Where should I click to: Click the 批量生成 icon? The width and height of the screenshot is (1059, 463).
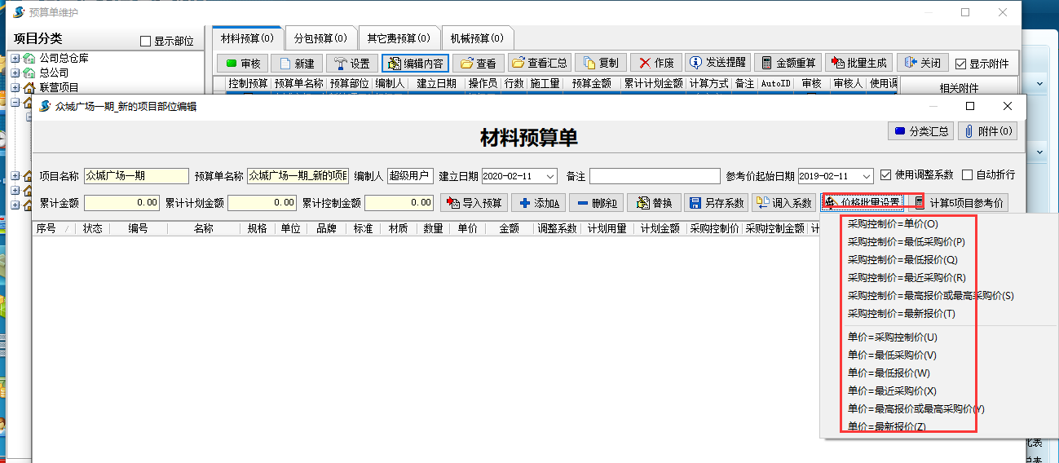pyautogui.click(x=837, y=64)
